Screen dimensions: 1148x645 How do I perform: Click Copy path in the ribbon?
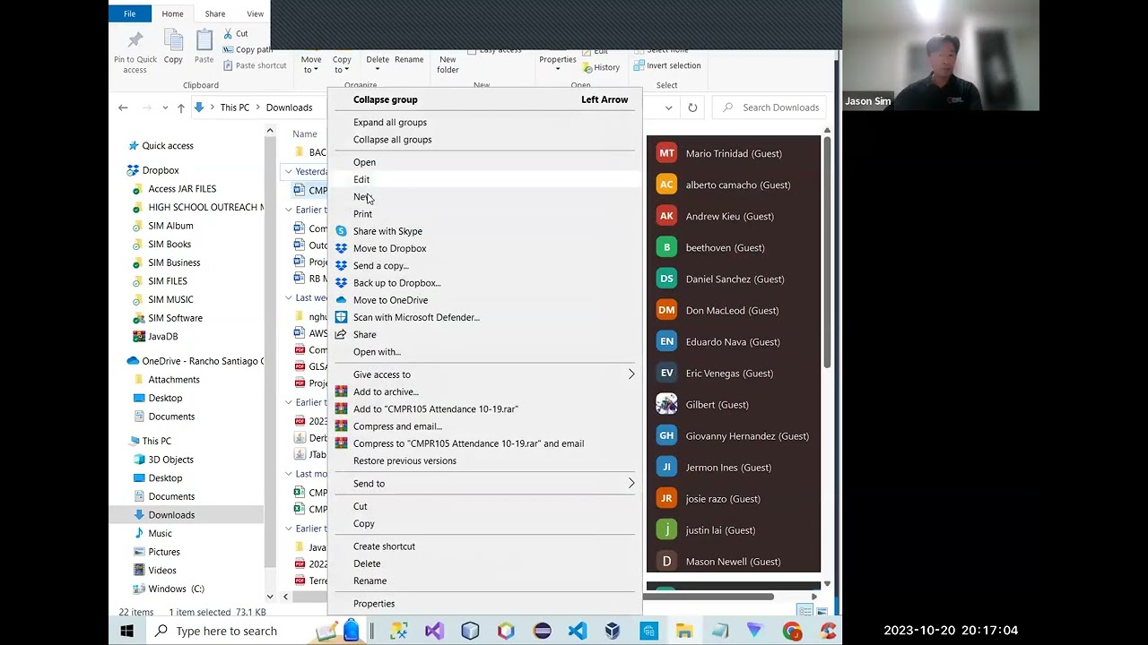tap(248, 49)
